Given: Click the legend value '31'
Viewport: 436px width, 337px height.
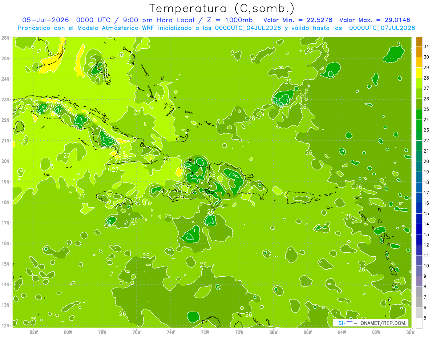Looking at the screenshot, I should [x=427, y=47].
